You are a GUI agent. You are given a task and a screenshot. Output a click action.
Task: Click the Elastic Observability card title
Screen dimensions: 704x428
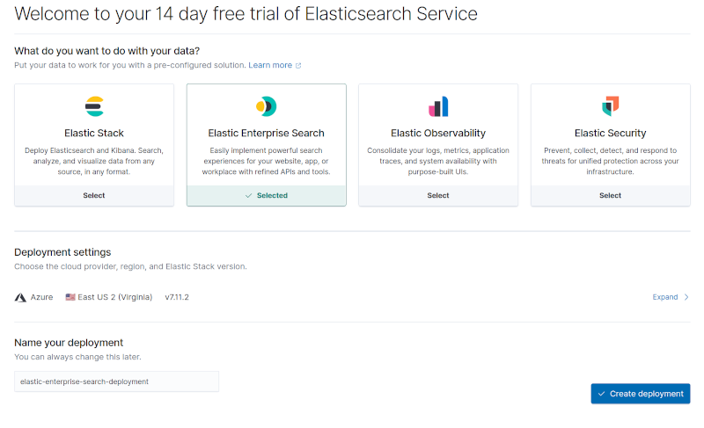(x=438, y=133)
